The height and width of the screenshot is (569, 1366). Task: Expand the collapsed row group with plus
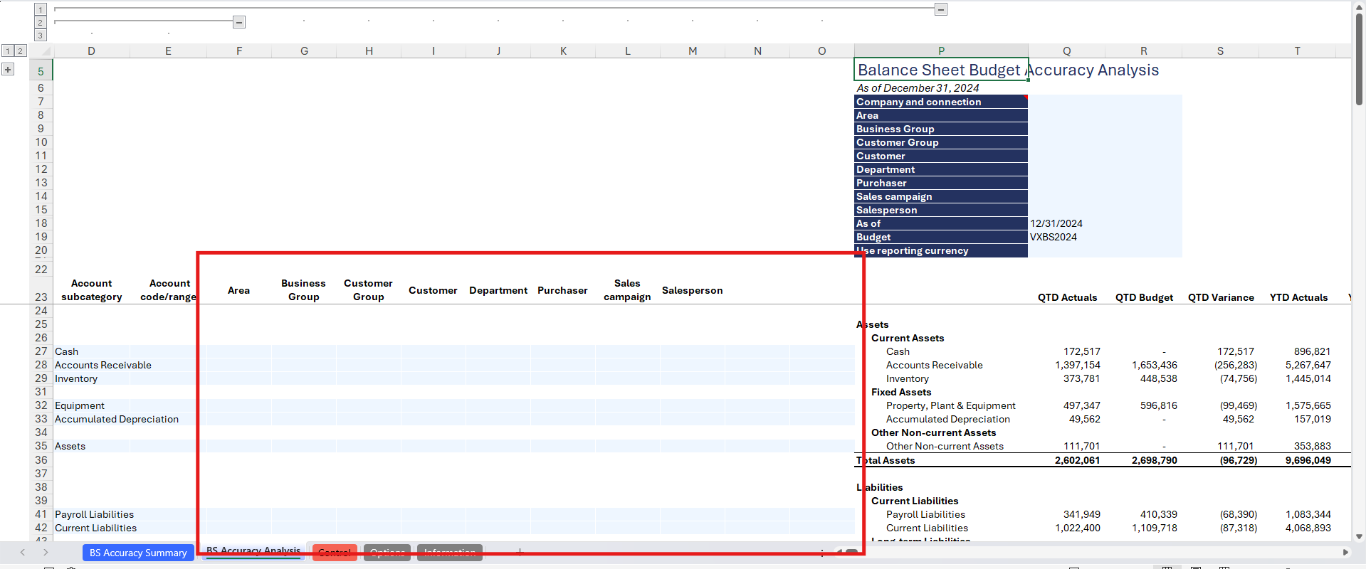pos(8,69)
